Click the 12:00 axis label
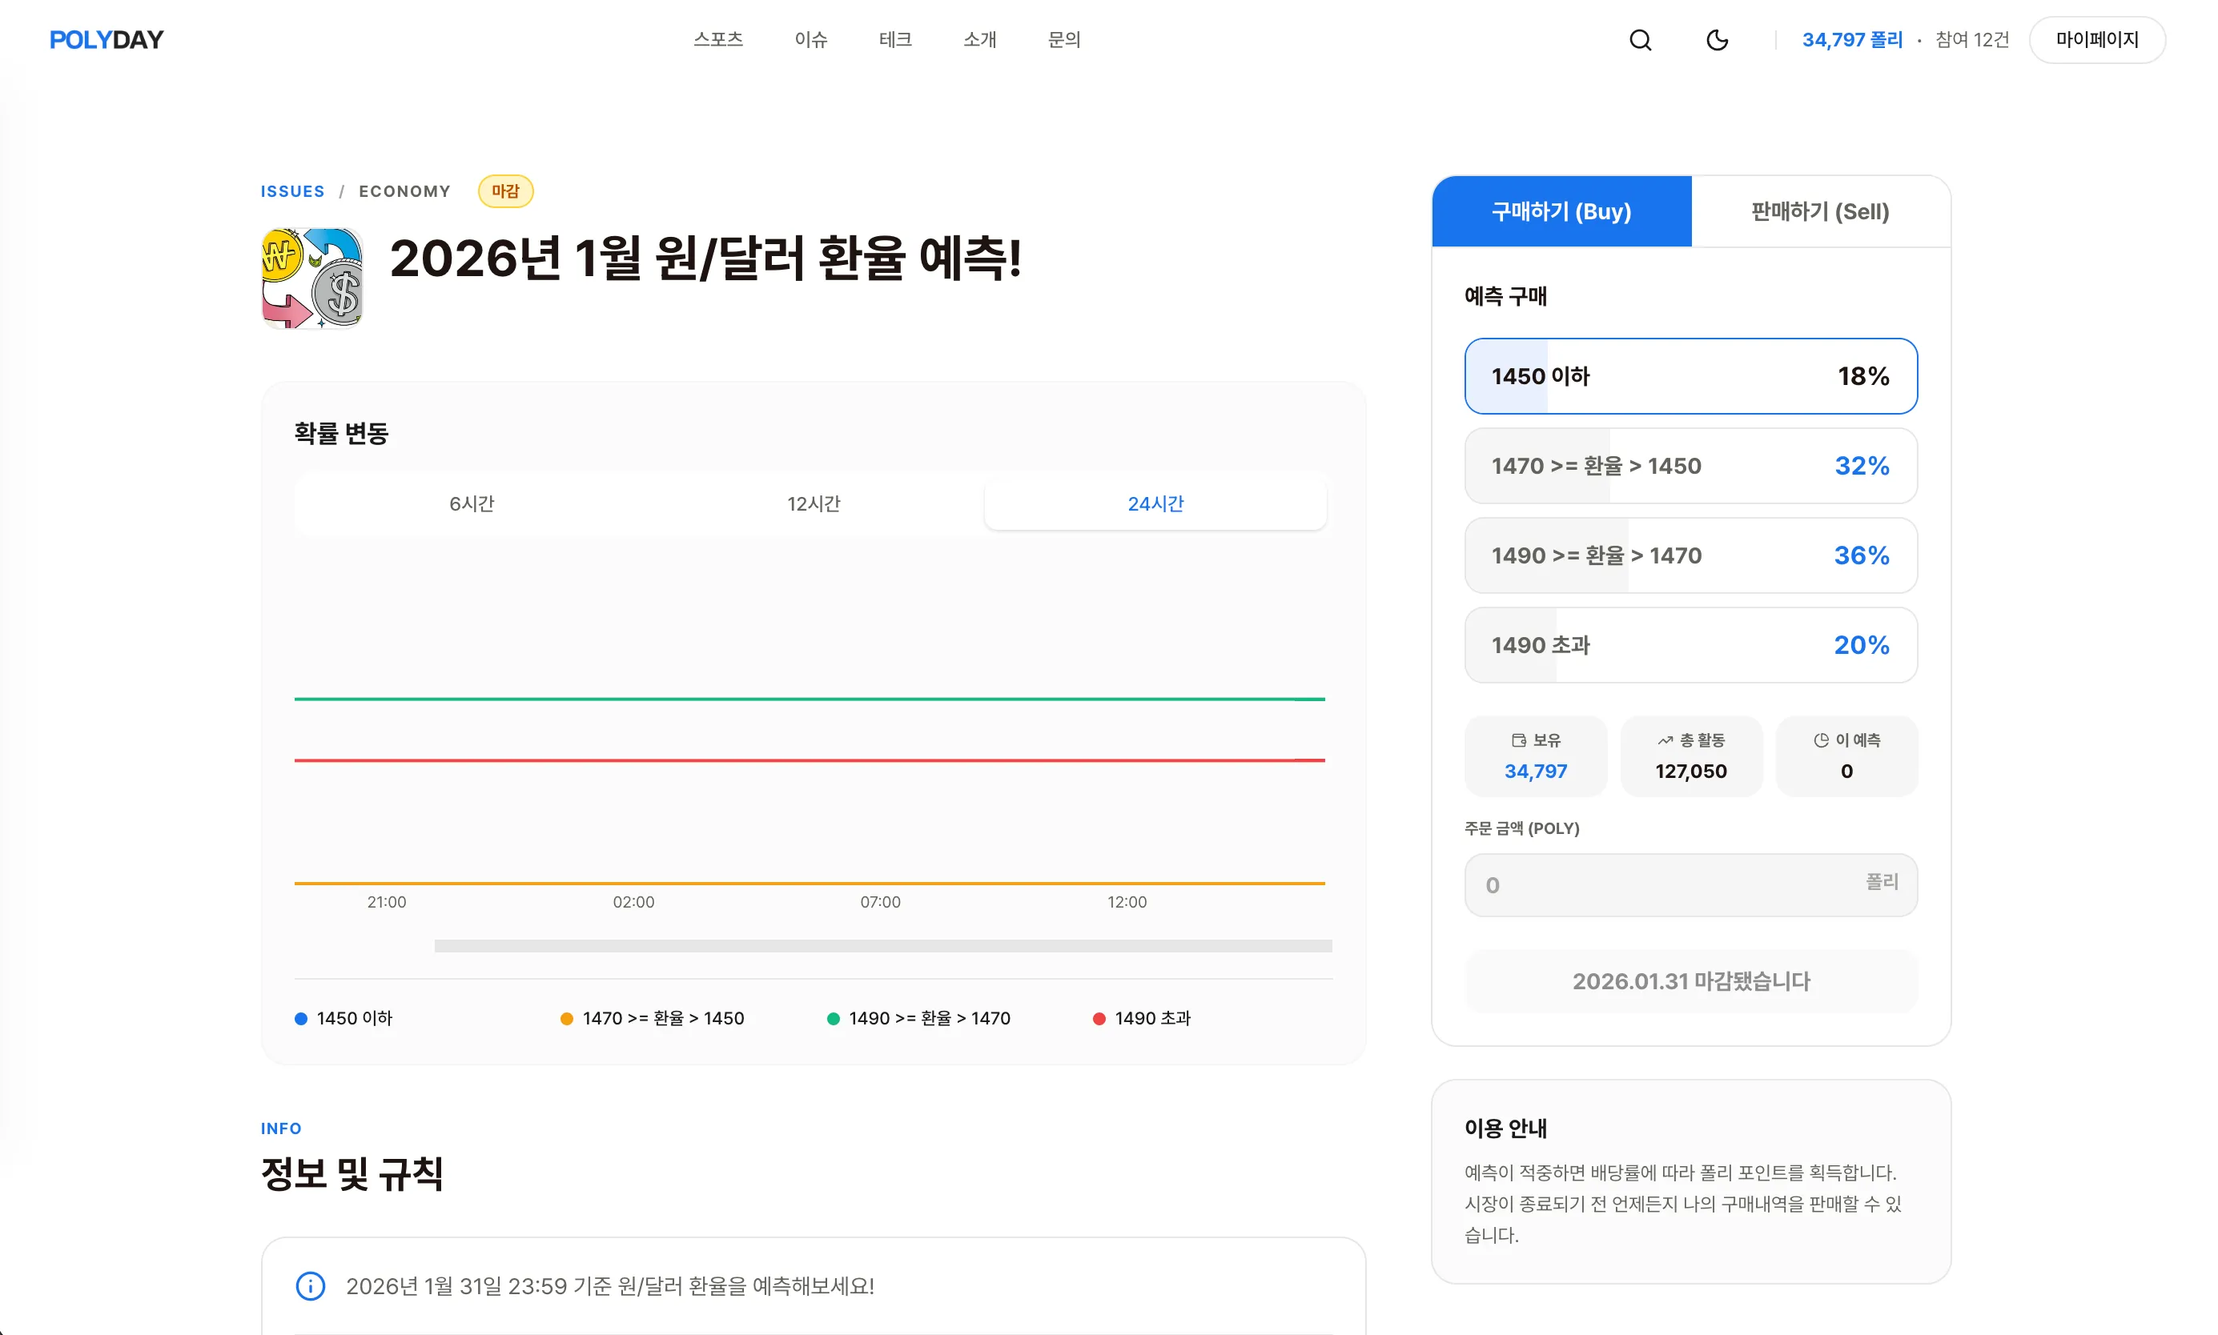2218x1335 pixels. 1127,902
